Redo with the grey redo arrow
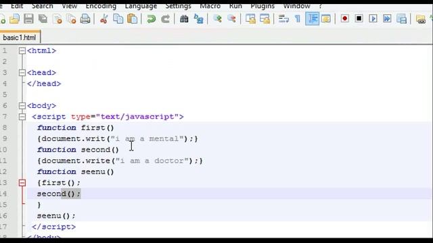The image size is (433, 243). 165,19
